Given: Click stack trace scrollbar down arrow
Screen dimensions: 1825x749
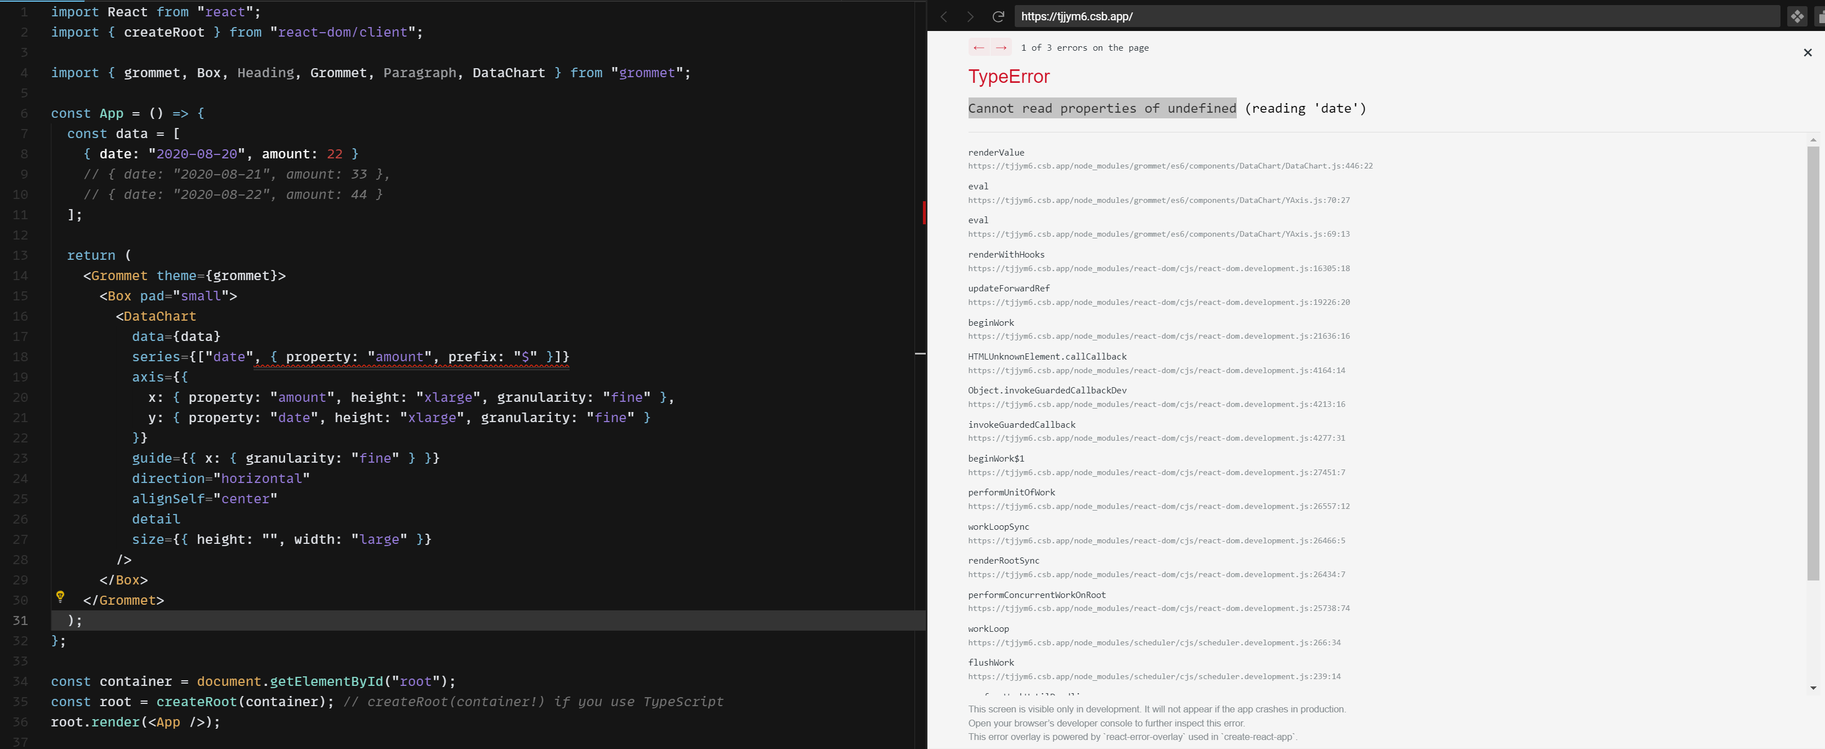Looking at the screenshot, I should pos(1813,688).
